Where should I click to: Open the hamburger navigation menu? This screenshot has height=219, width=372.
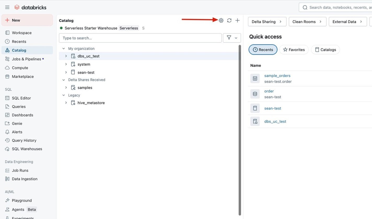7,7
